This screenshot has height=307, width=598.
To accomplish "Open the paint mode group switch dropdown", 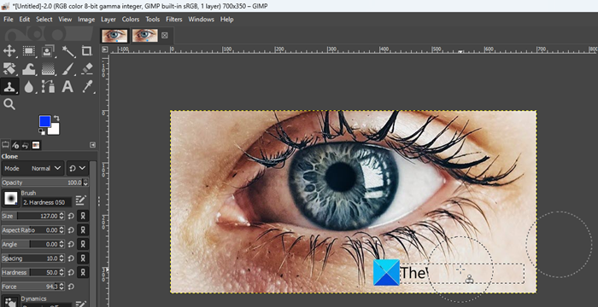I will click(x=78, y=168).
